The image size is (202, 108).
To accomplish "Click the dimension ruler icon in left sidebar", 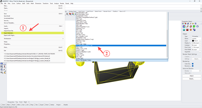I will (x=5, y=64).
